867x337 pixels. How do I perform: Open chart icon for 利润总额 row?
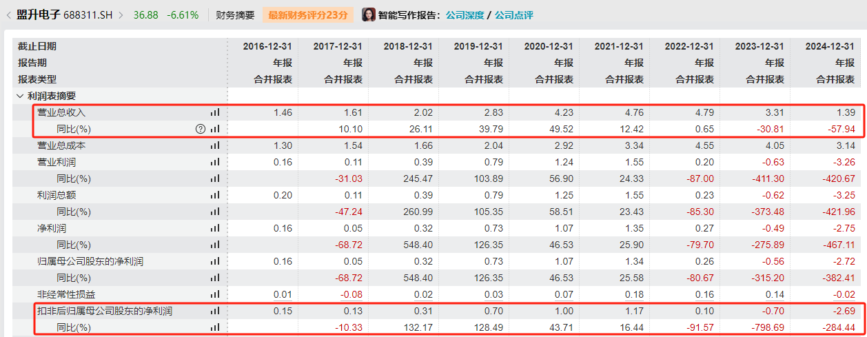click(x=215, y=195)
